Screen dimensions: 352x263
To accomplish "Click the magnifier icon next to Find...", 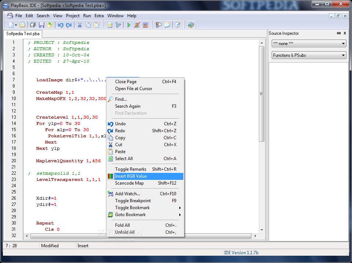I will coord(110,99).
